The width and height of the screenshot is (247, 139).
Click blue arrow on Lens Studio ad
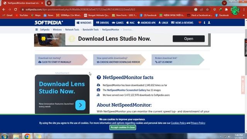click(x=80, y=105)
